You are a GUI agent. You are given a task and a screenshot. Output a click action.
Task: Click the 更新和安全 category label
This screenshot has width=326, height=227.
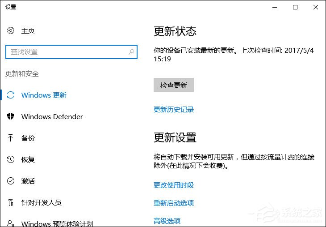(22, 73)
